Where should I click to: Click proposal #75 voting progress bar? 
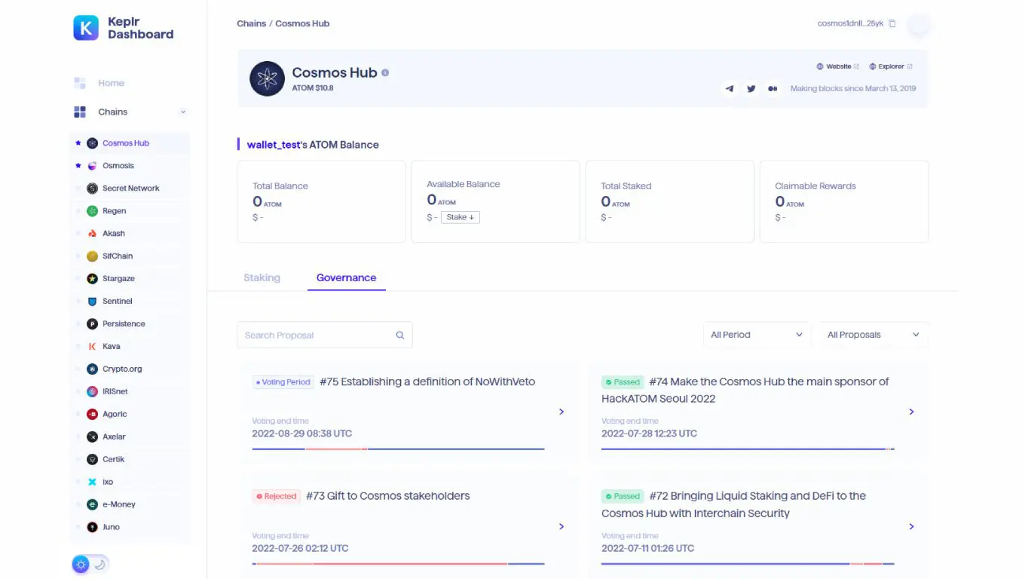pyautogui.click(x=398, y=449)
